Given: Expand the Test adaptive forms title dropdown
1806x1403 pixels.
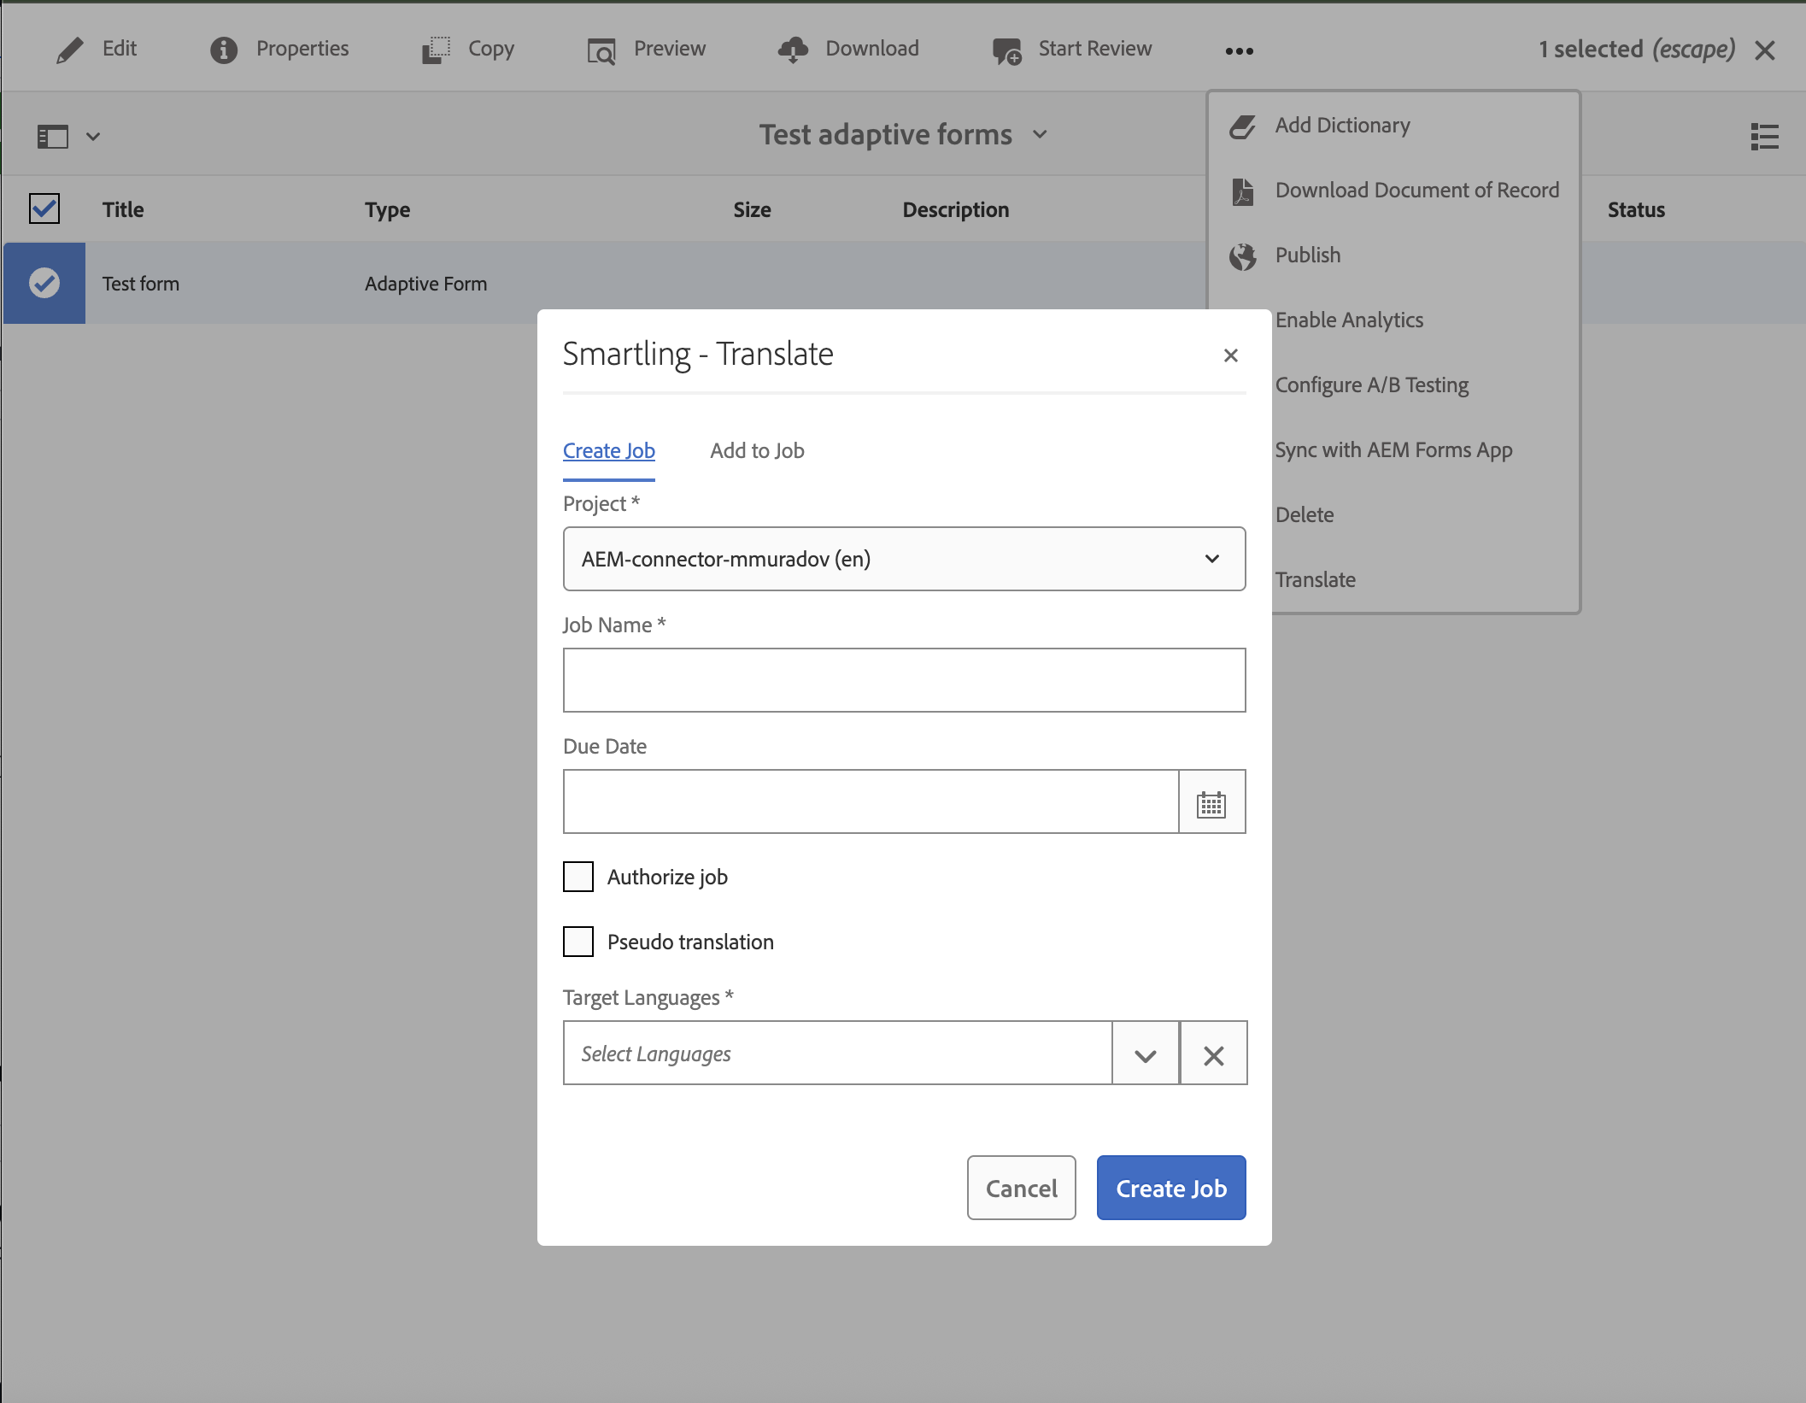Looking at the screenshot, I should coord(1039,135).
